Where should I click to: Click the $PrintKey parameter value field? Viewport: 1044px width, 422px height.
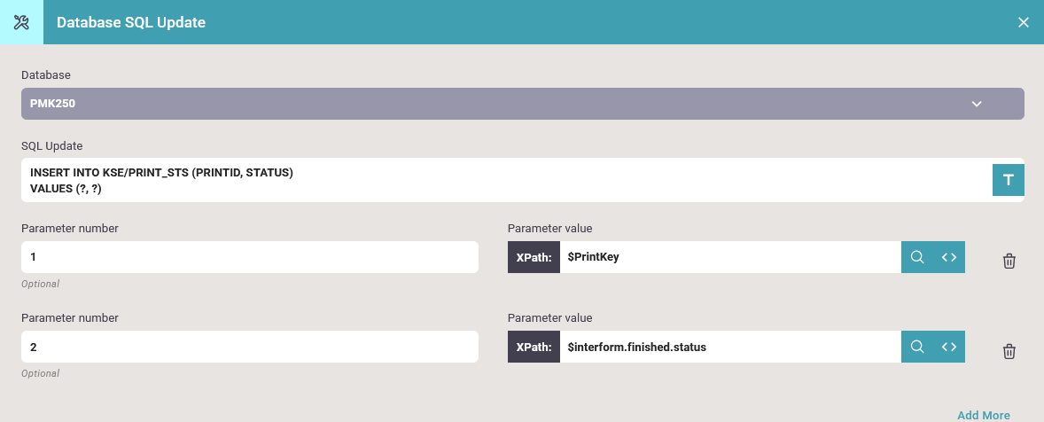point(730,257)
